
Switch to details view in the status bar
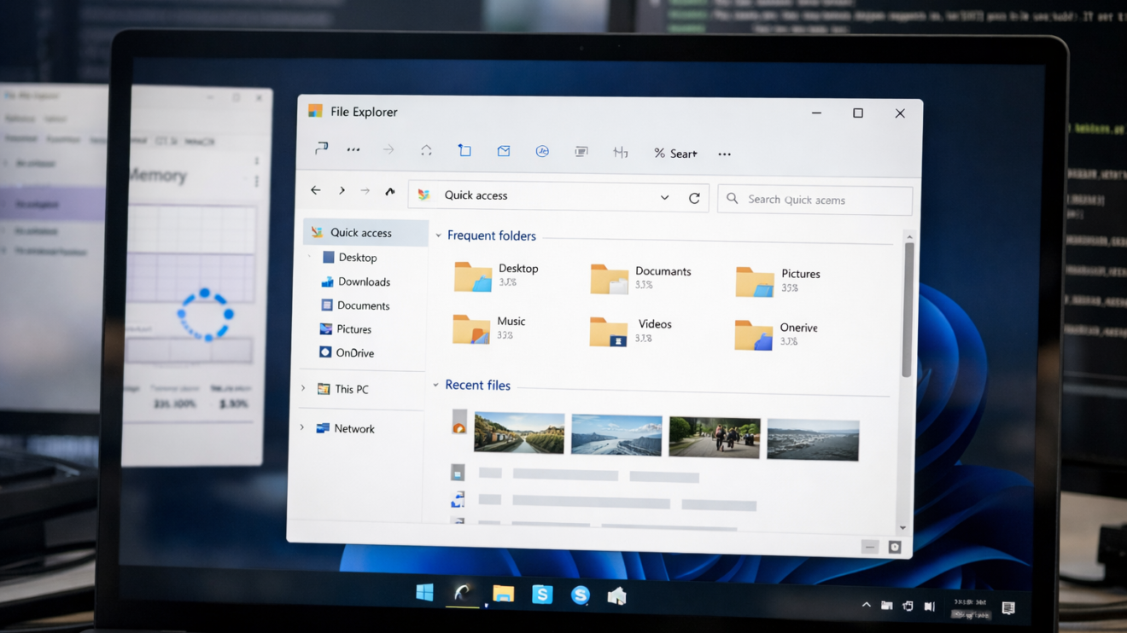870,547
